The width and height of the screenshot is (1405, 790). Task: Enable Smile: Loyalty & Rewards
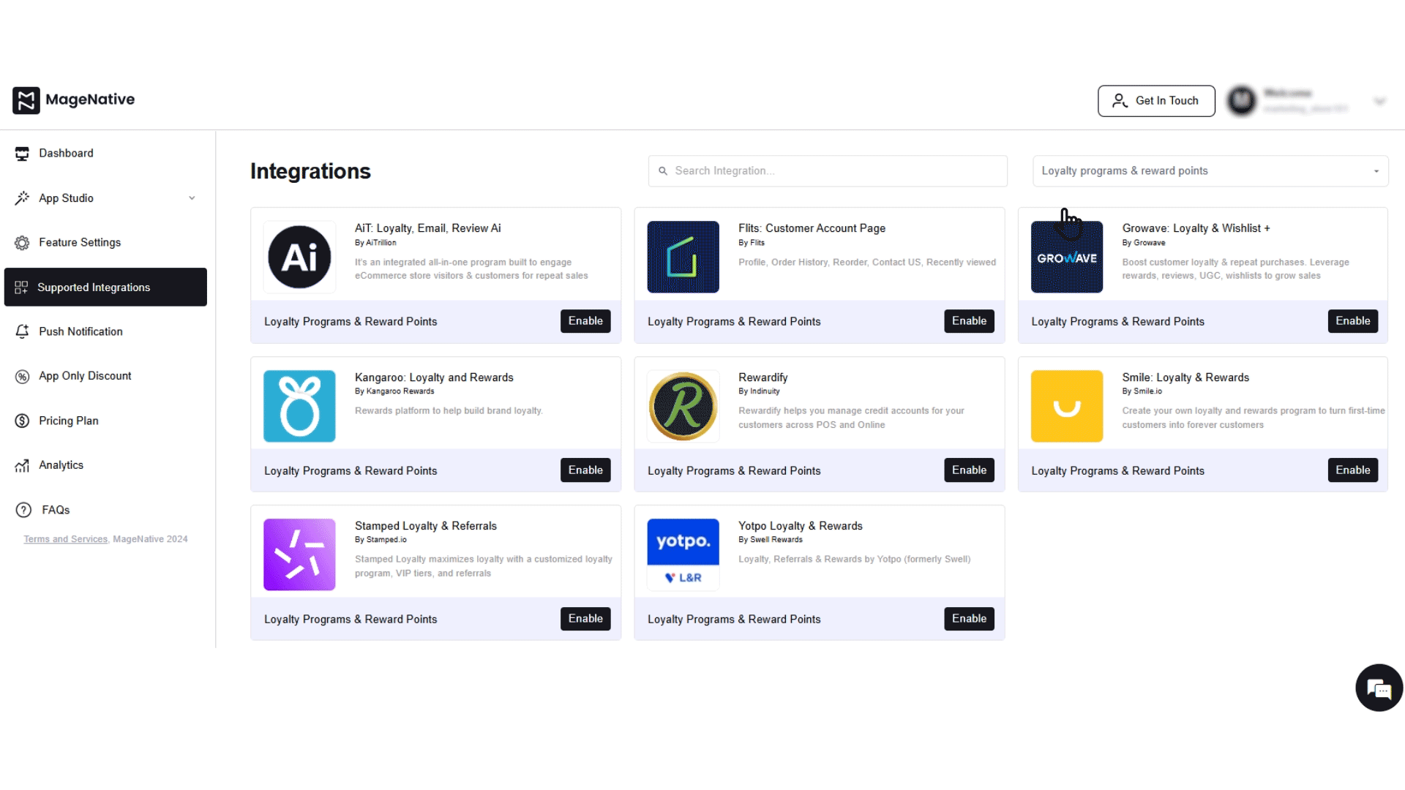click(x=1352, y=470)
